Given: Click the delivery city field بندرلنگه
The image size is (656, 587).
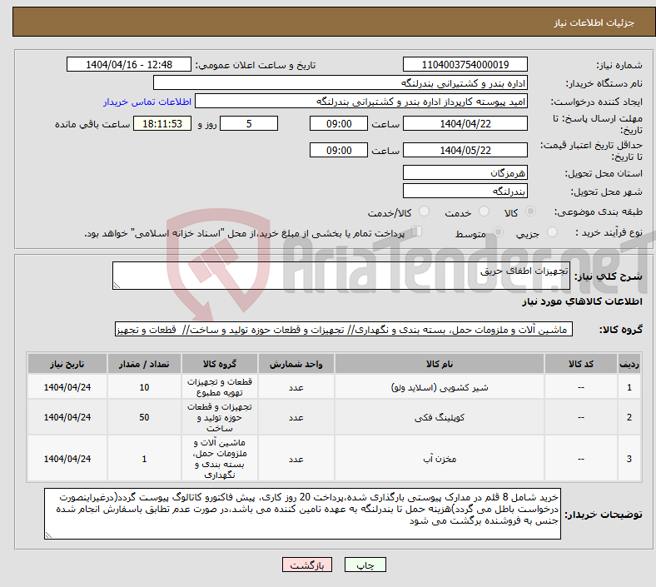Looking at the screenshot, I should tap(465, 192).
